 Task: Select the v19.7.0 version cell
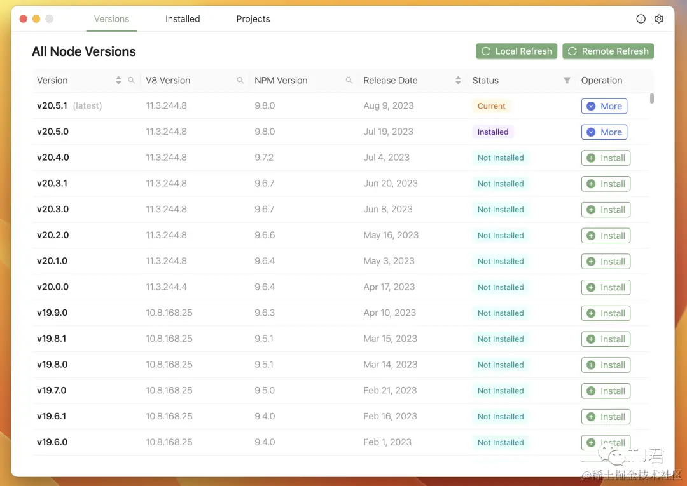pos(52,390)
